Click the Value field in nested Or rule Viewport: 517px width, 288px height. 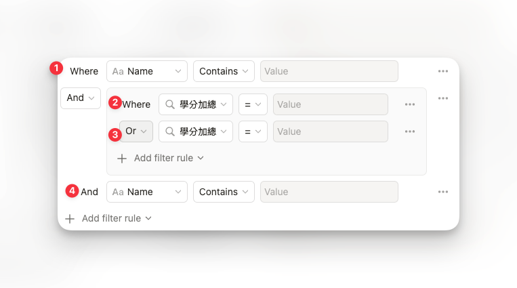point(330,131)
